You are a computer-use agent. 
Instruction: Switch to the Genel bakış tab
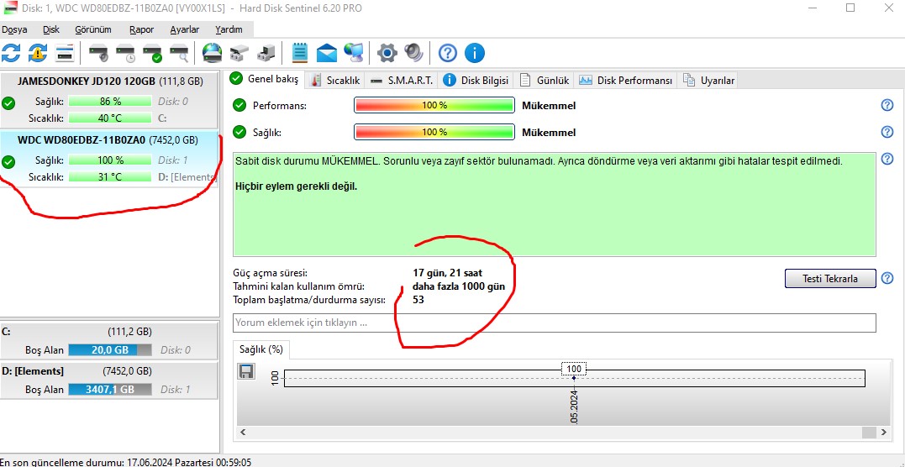[x=265, y=79]
